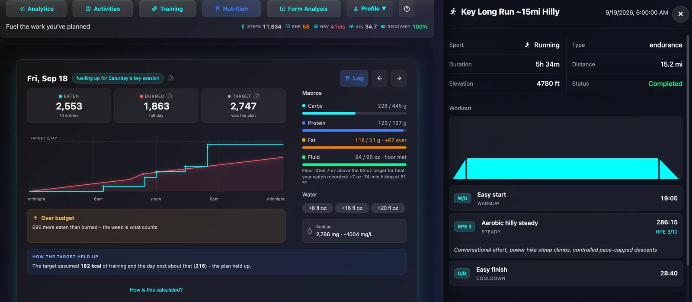Open the help question mark button

tap(407, 9)
